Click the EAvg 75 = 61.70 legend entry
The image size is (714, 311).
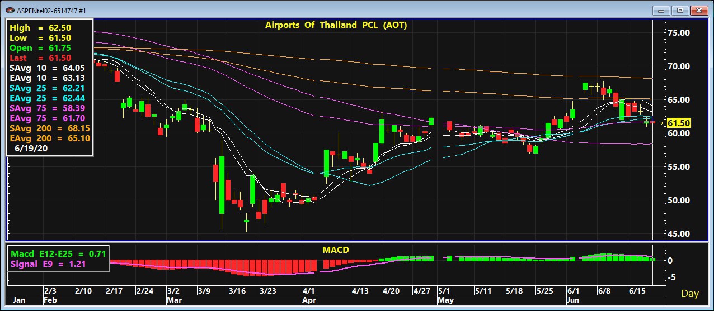tap(47, 118)
